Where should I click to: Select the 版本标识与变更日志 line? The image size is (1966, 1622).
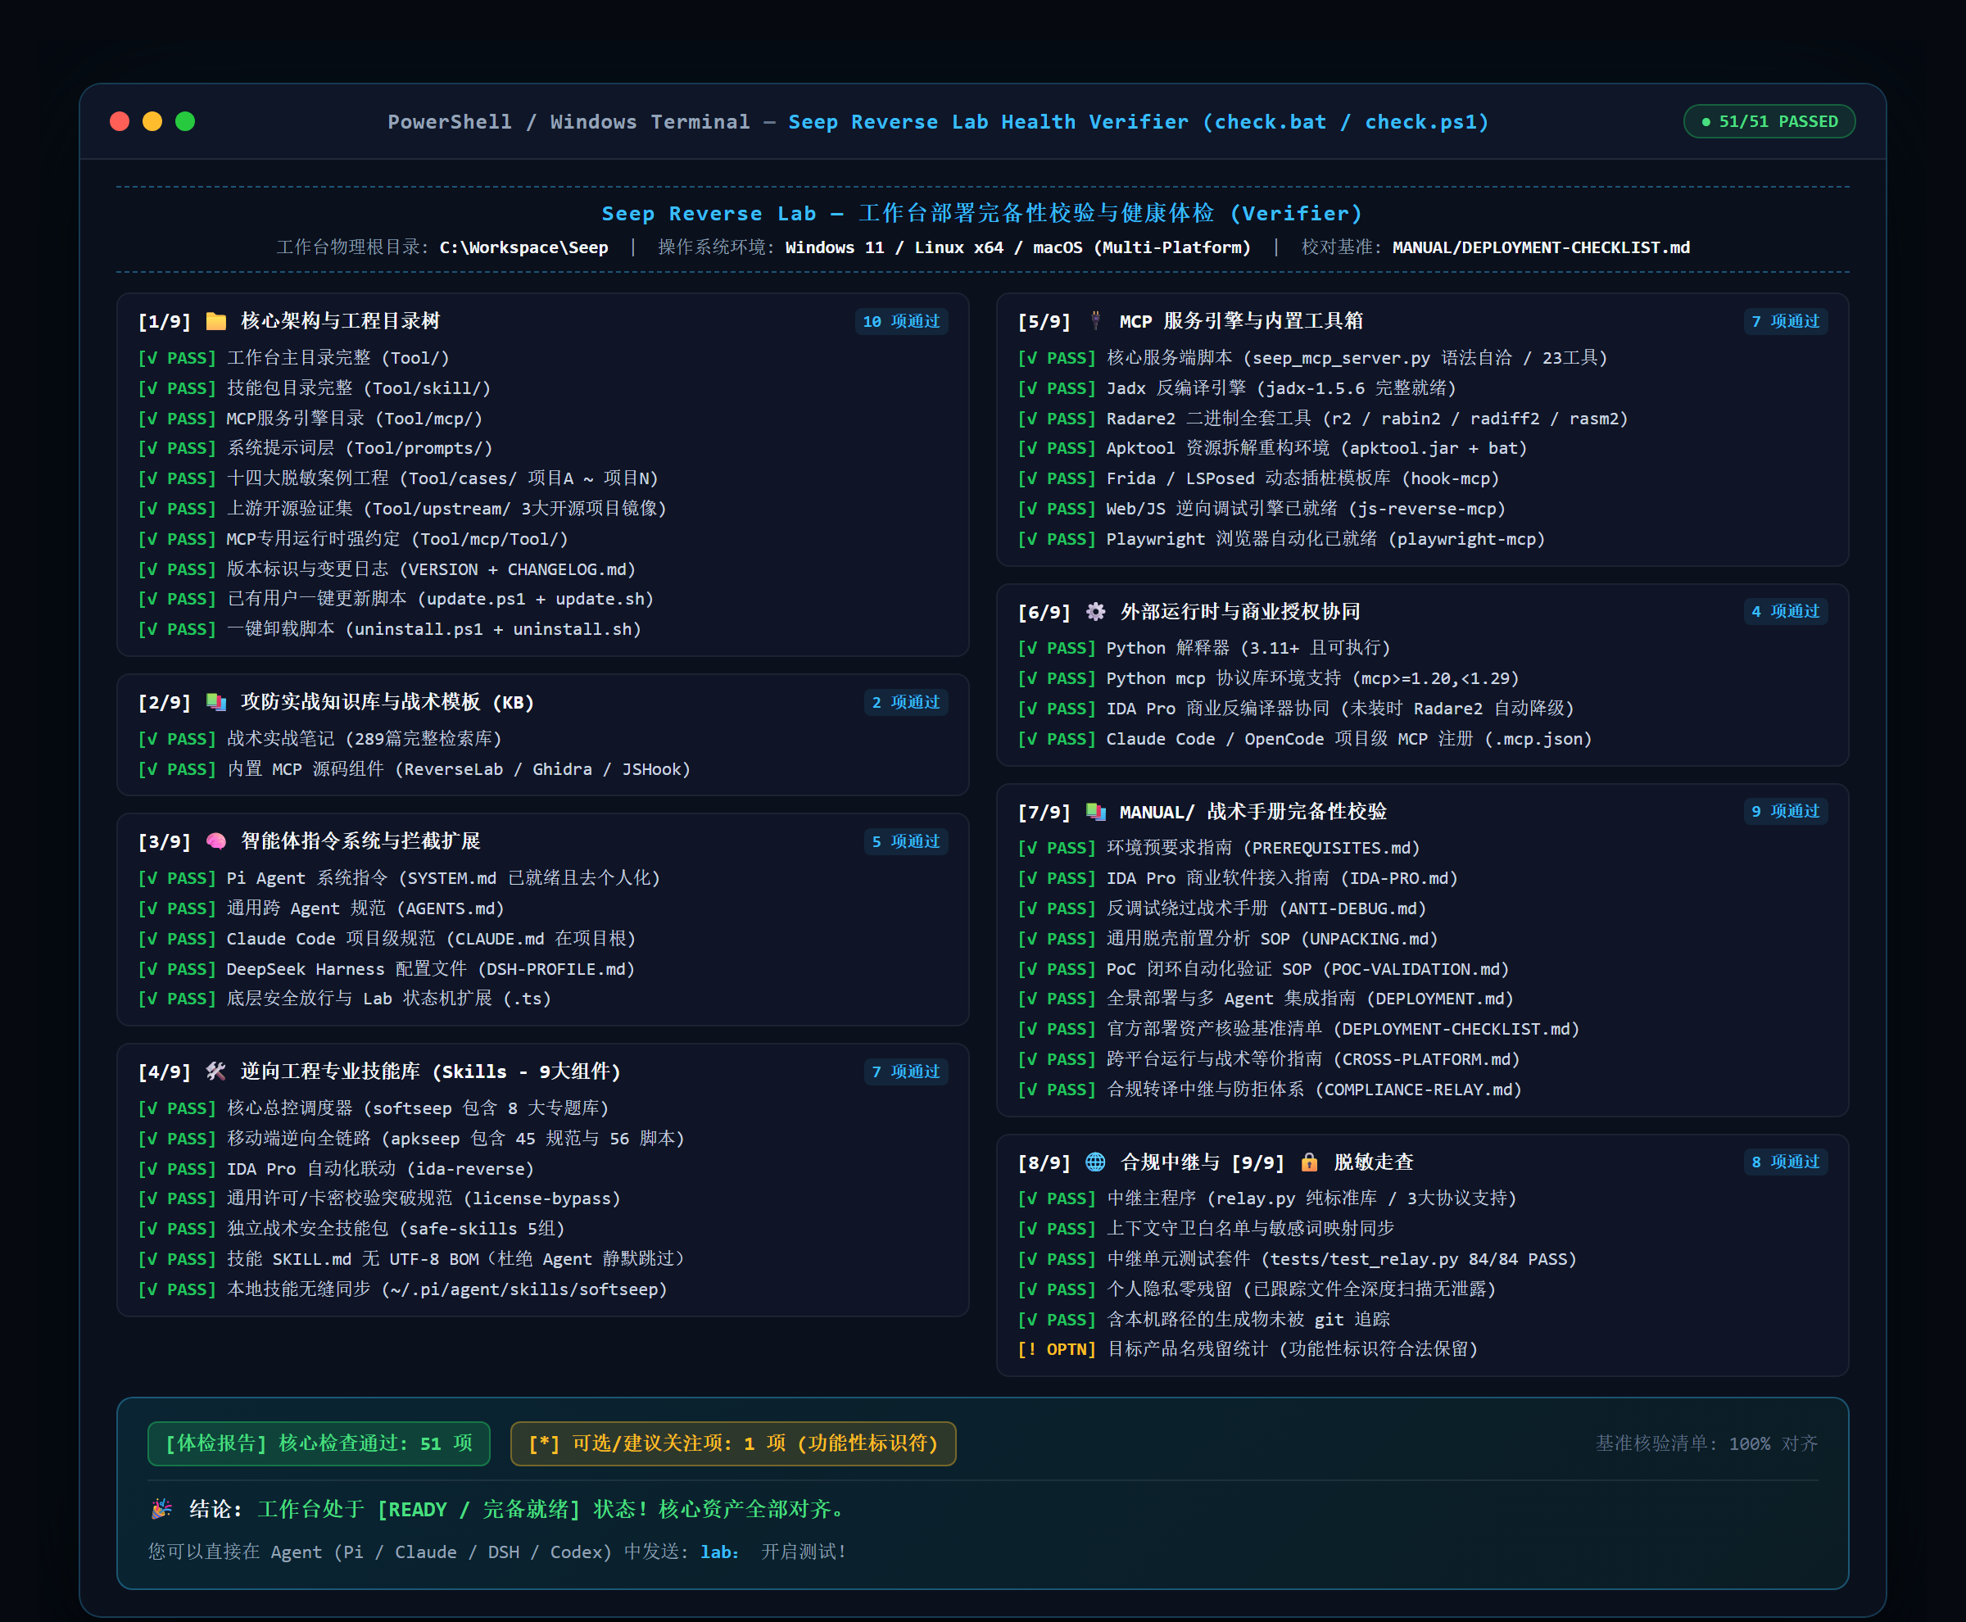pyautogui.click(x=387, y=569)
